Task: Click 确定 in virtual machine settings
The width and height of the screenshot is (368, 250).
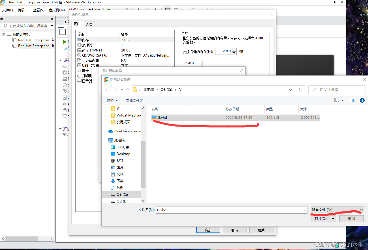Action: click(208, 230)
